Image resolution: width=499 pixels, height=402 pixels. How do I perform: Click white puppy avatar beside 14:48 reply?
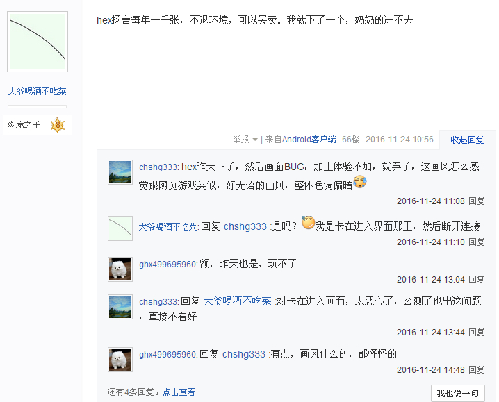[120, 360]
